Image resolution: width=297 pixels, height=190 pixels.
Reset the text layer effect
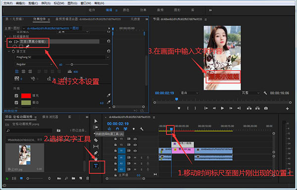click(108, 41)
